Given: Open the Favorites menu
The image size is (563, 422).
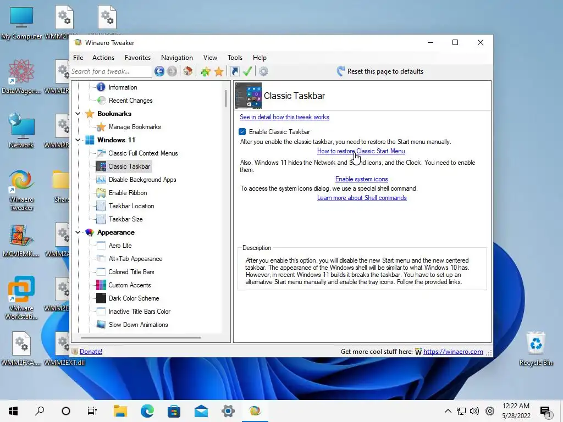Looking at the screenshot, I should pos(137,57).
